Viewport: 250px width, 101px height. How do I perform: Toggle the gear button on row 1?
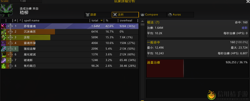[x=10, y=26]
